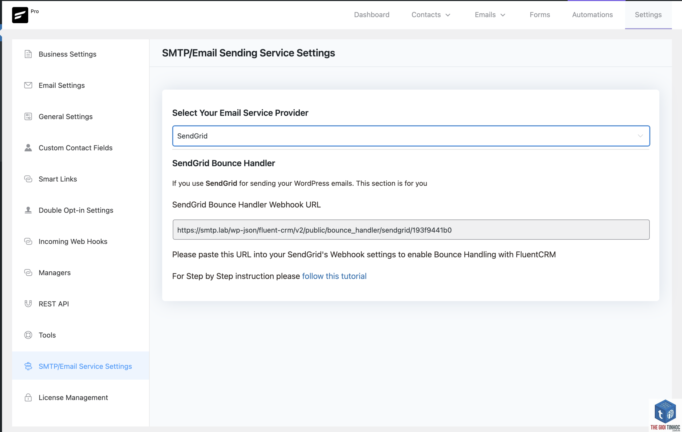Click the Select Your Email Service Provider label
The width and height of the screenshot is (682, 432).
tap(240, 113)
